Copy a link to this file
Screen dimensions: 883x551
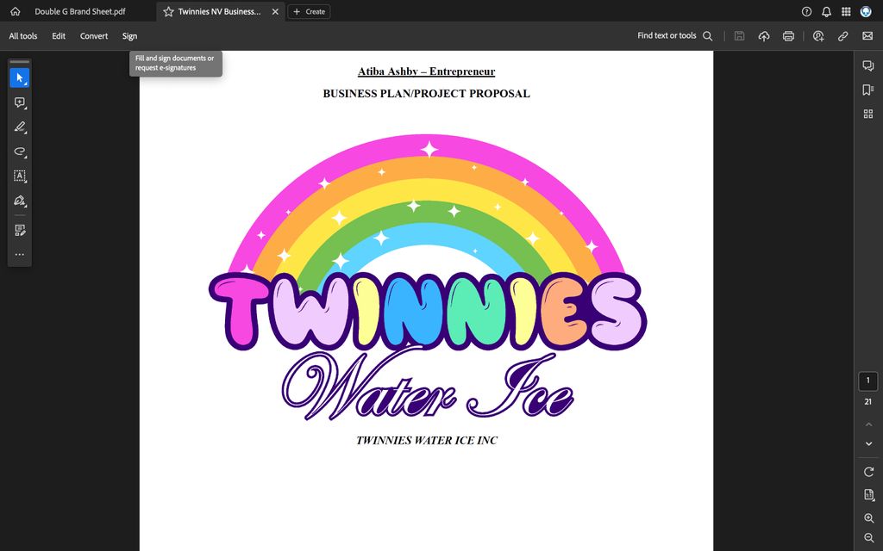pos(843,36)
